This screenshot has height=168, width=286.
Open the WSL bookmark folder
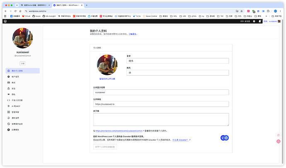point(173,16)
